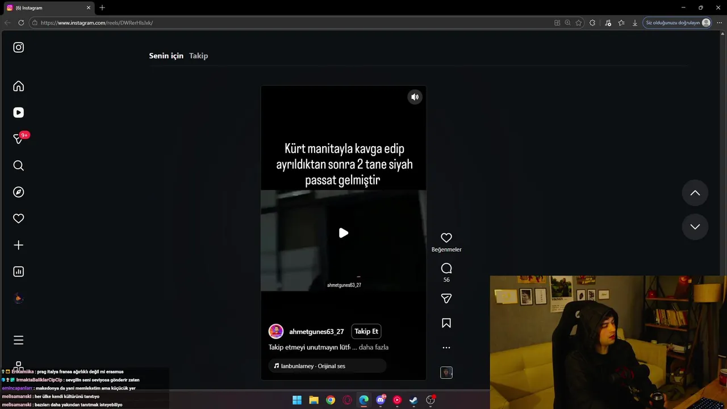Open ahmetgunes63_27 profile picture

tap(276, 332)
